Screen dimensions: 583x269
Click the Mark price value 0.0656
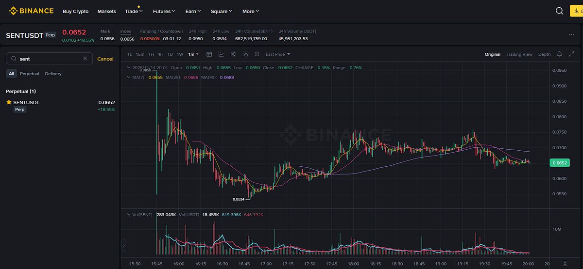pos(107,39)
